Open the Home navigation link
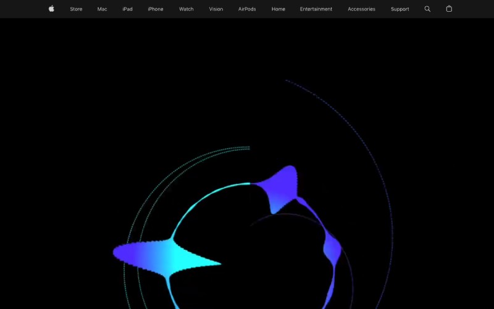The width and height of the screenshot is (494, 309). (278, 9)
